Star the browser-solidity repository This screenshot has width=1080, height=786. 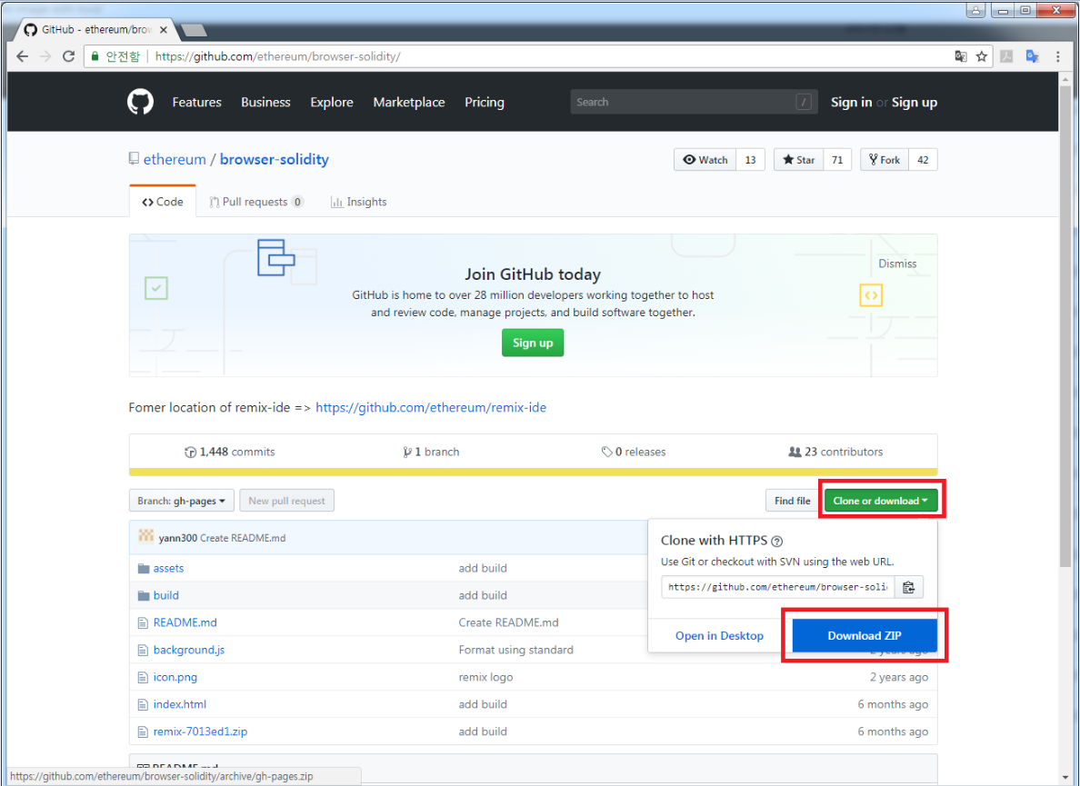click(797, 159)
